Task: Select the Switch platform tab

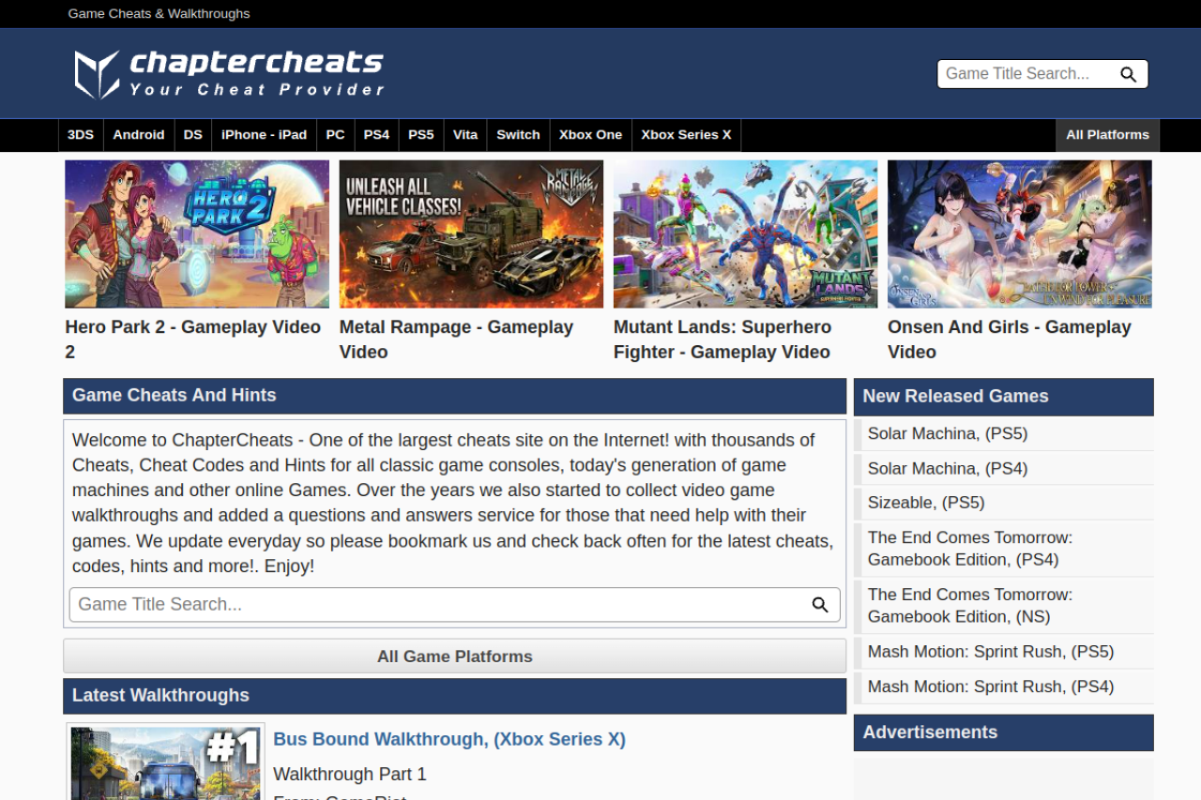Action: point(518,135)
